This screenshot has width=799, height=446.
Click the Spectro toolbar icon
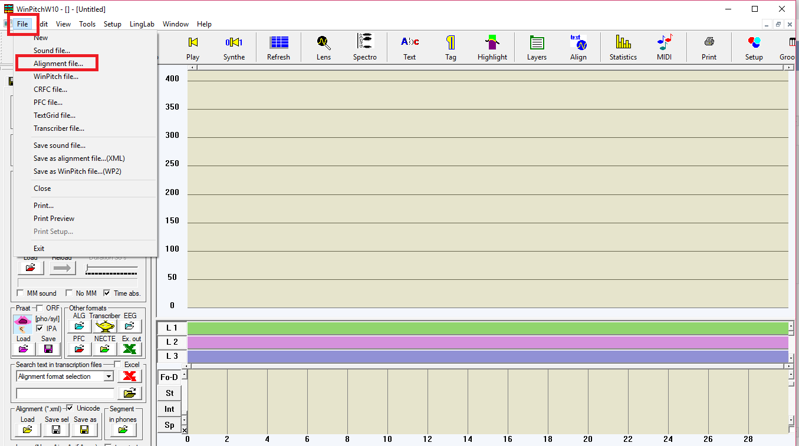(x=365, y=42)
